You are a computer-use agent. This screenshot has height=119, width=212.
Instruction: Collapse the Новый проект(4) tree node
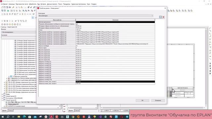[x=2, y=100]
